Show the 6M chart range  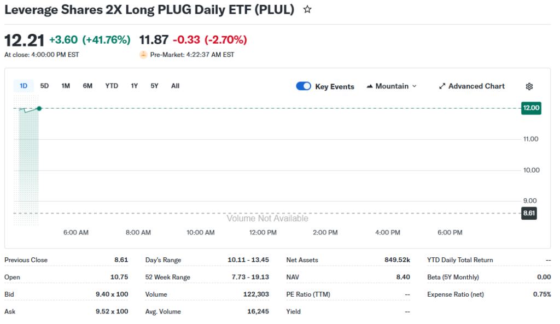click(87, 86)
